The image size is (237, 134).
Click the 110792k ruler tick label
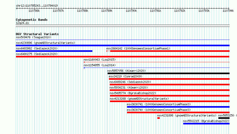coord(179,11)
